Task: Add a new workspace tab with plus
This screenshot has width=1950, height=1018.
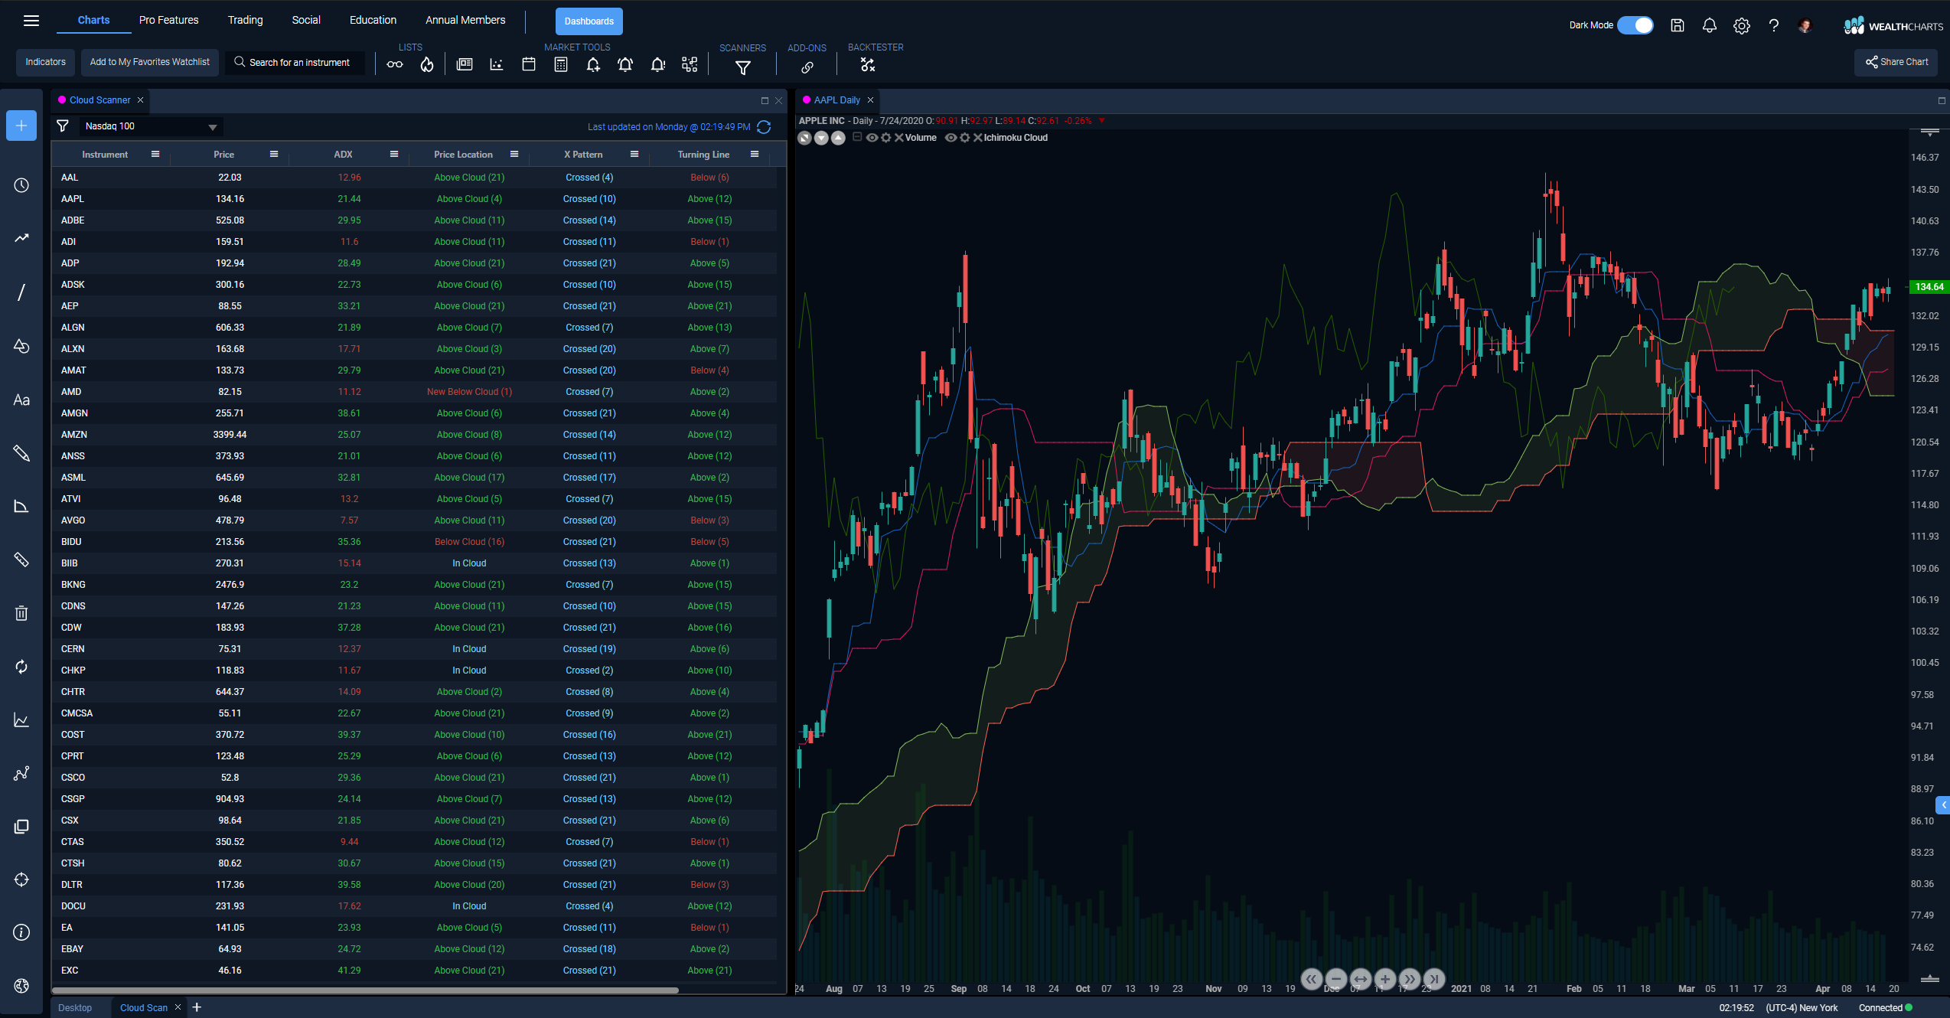Action: coord(197,1007)
